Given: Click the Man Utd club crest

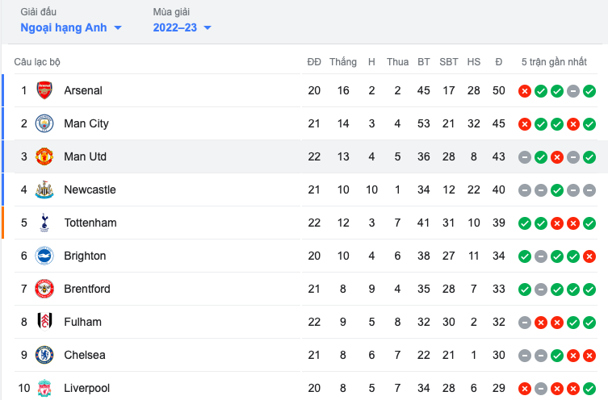Looking at the screenshot, I should coord(44,156).
